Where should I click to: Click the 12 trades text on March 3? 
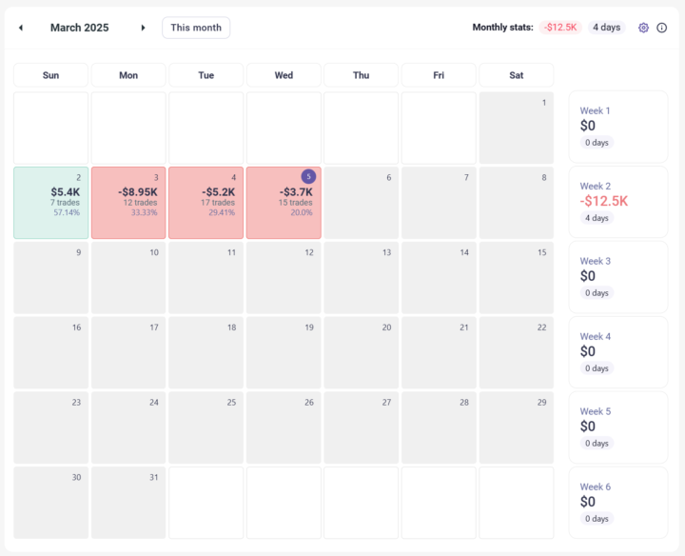click(x=140, y=203)
